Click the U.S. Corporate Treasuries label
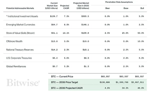 coord(19,58)
